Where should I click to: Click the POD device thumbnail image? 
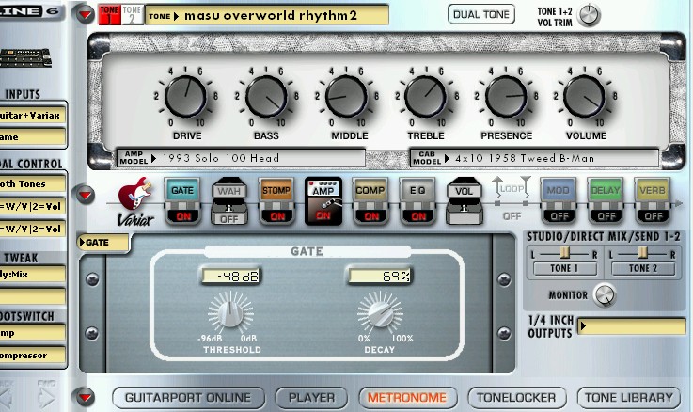click(x=25, y=58)
